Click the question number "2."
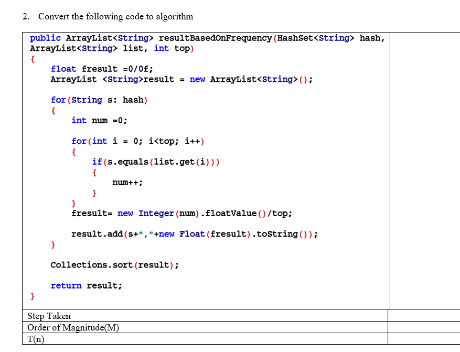Image resolution: width=460 pixels, height=352 pixels. [25, 16]
